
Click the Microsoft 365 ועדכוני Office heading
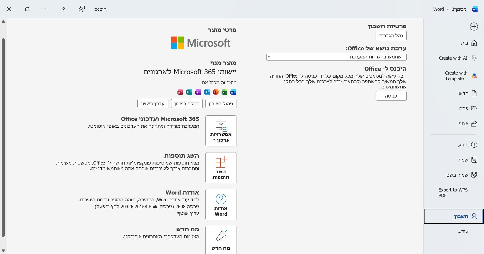[x=160, y=119]
